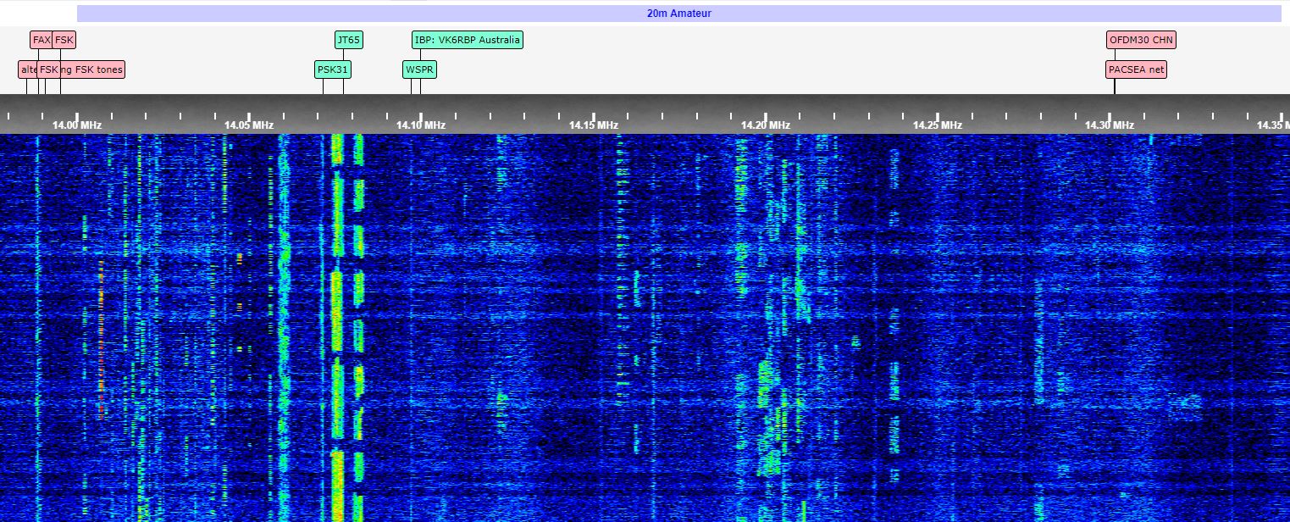
Task: Click the 14.05 MHz scale marking
Action: click(x=249, y=125)
